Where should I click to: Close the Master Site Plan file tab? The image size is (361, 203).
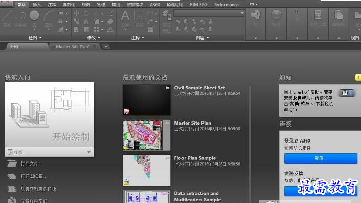(x=95, y=47)
